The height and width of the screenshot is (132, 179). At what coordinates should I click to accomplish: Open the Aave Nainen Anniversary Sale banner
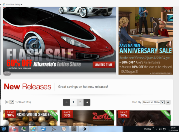coord(146,41)
